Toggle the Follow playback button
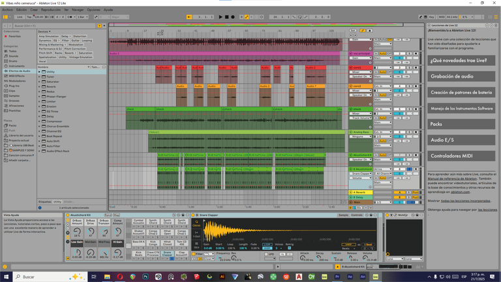The image size is (501, 282). coord(189,17)
